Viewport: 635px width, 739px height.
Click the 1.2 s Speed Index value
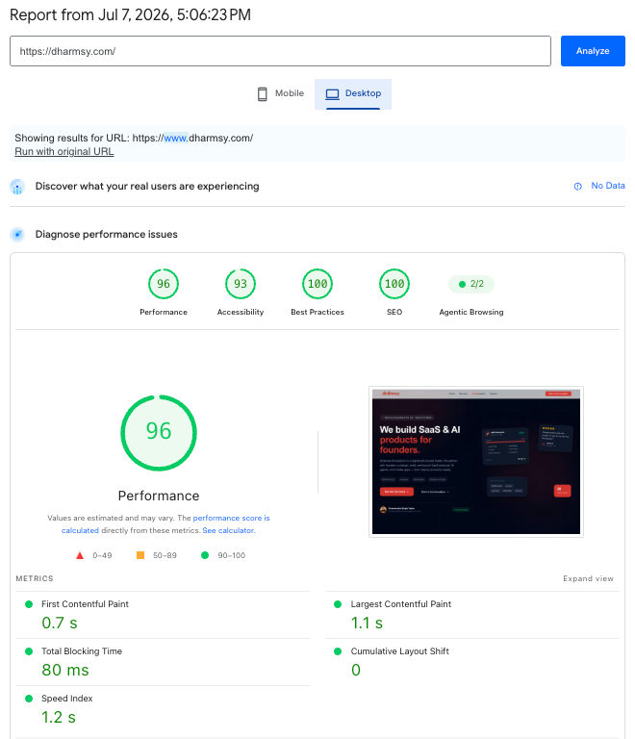coord(59,717)
